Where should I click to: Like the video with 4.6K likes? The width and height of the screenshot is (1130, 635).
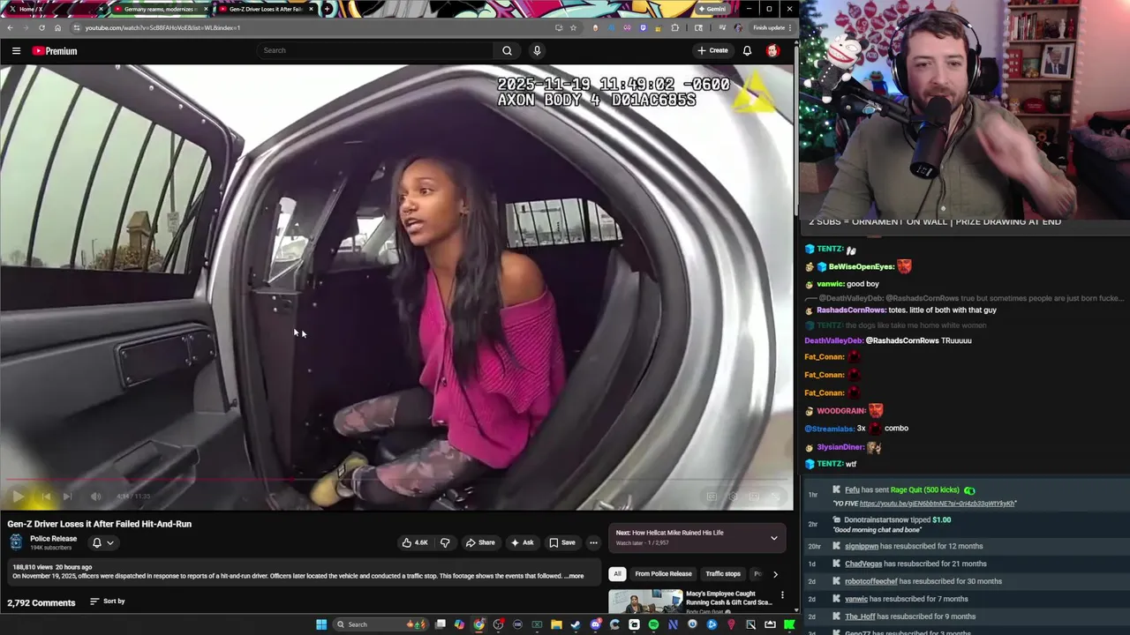point(415,542)
